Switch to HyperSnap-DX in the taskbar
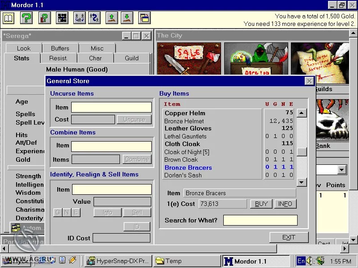358x268 pixels. (118, 261)
